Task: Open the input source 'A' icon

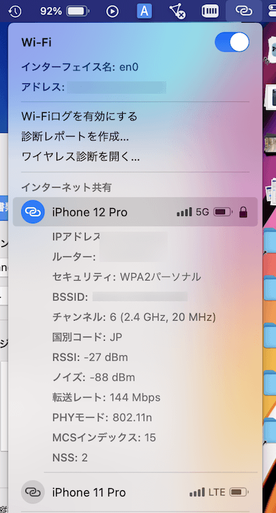Action: pos(144,12)
